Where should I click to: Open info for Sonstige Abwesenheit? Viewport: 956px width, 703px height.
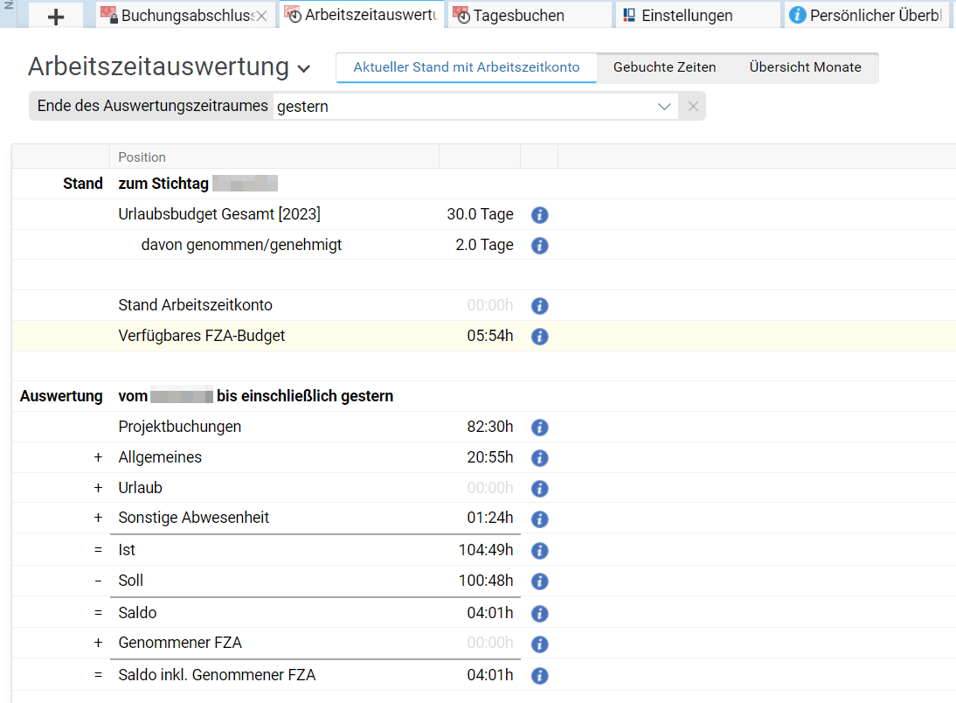539,519
